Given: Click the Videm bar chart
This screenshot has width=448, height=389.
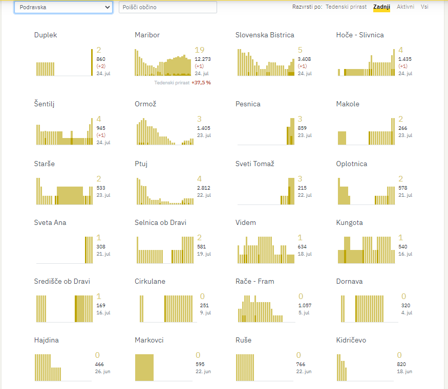Looking at the screenshot, I should 266,250.
